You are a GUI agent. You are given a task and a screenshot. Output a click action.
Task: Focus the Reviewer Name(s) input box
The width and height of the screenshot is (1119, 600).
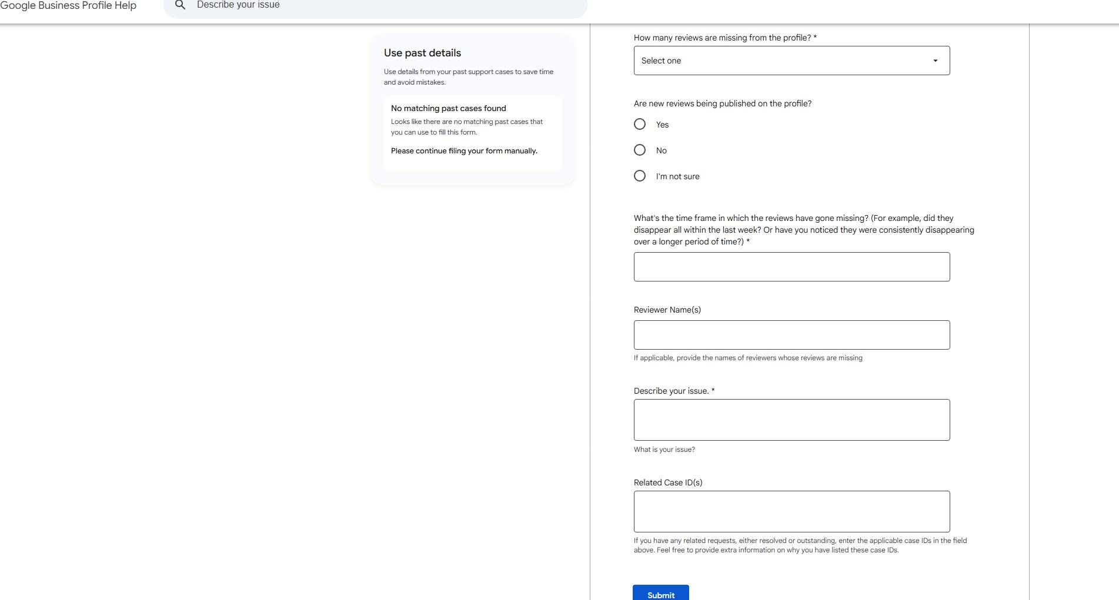pos(791,335)
